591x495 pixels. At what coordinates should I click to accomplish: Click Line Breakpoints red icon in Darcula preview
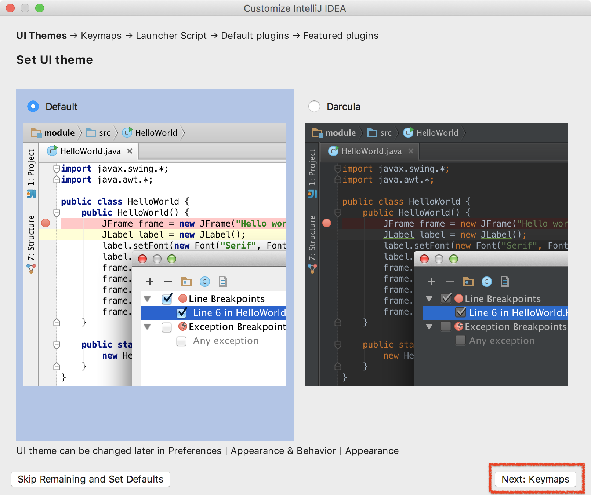(459, 298)
